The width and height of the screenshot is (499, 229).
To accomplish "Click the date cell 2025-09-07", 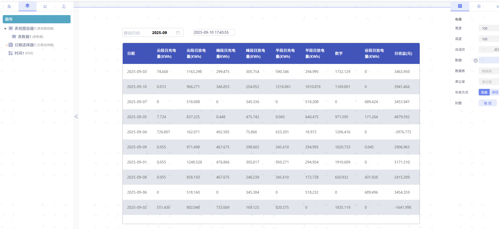I will click(x=137, y=102).
